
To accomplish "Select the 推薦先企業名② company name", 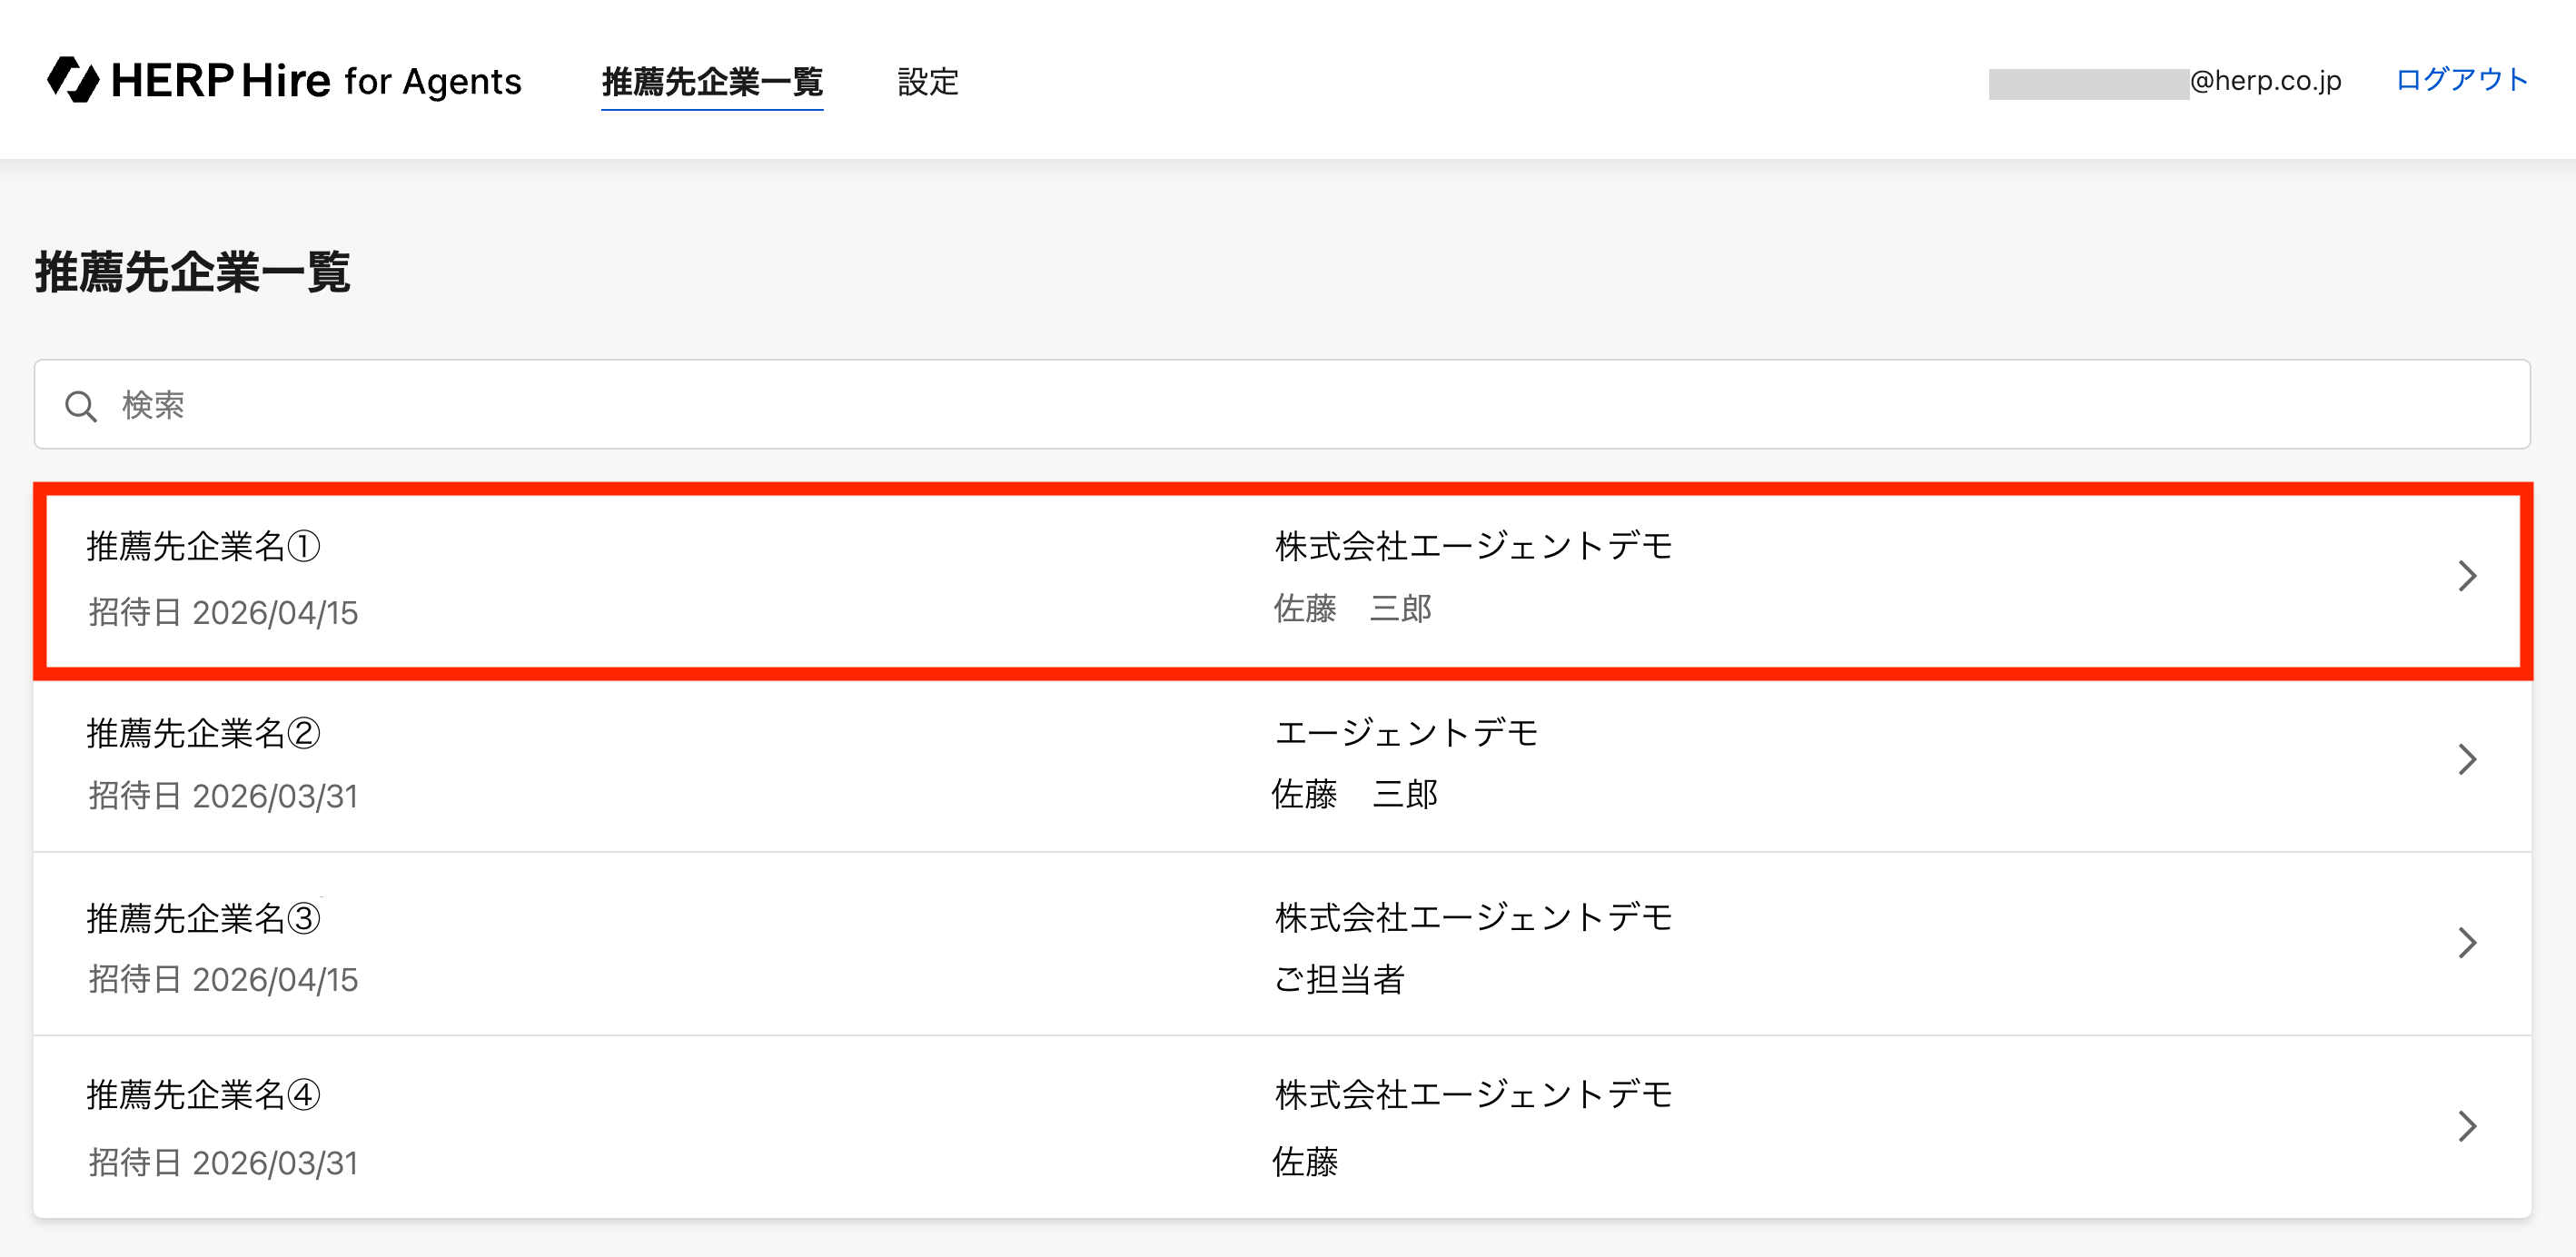I will point(204,733).
